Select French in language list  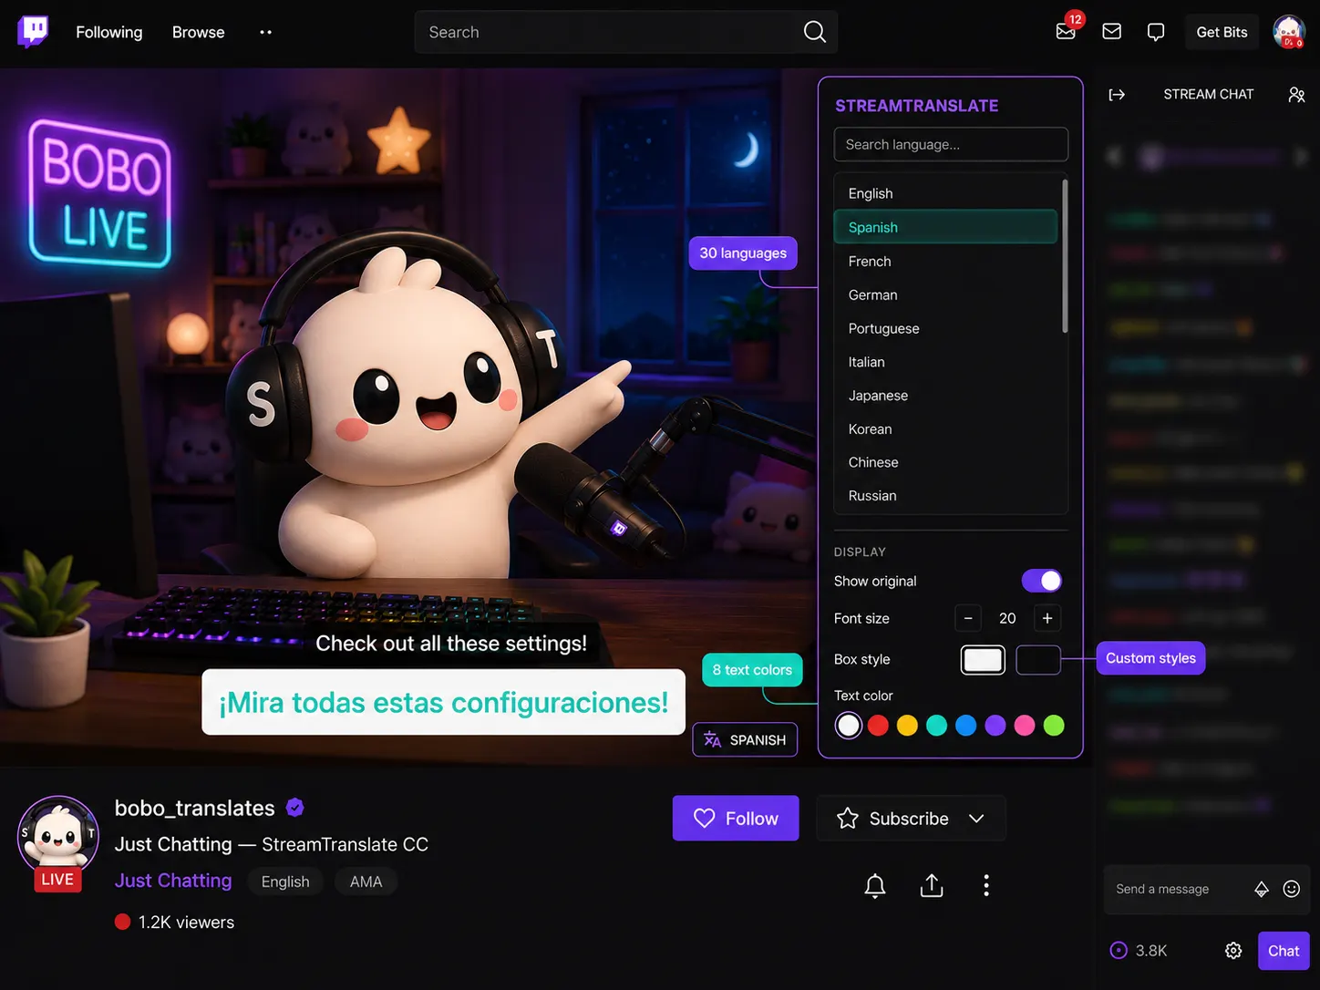(945, 261)
